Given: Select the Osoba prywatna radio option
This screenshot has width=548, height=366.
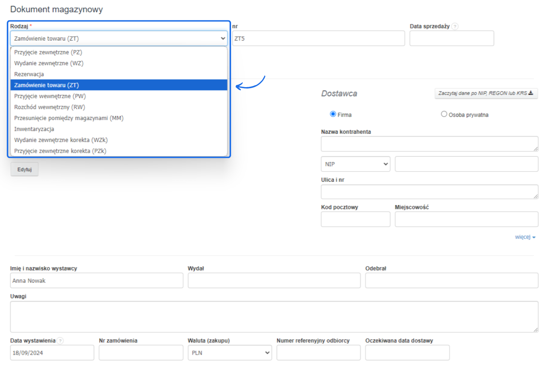Looking at the screenshot, I should click(444, 114).
